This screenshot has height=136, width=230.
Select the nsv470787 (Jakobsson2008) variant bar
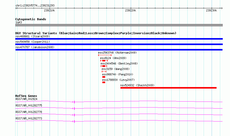tap(119, 50)
